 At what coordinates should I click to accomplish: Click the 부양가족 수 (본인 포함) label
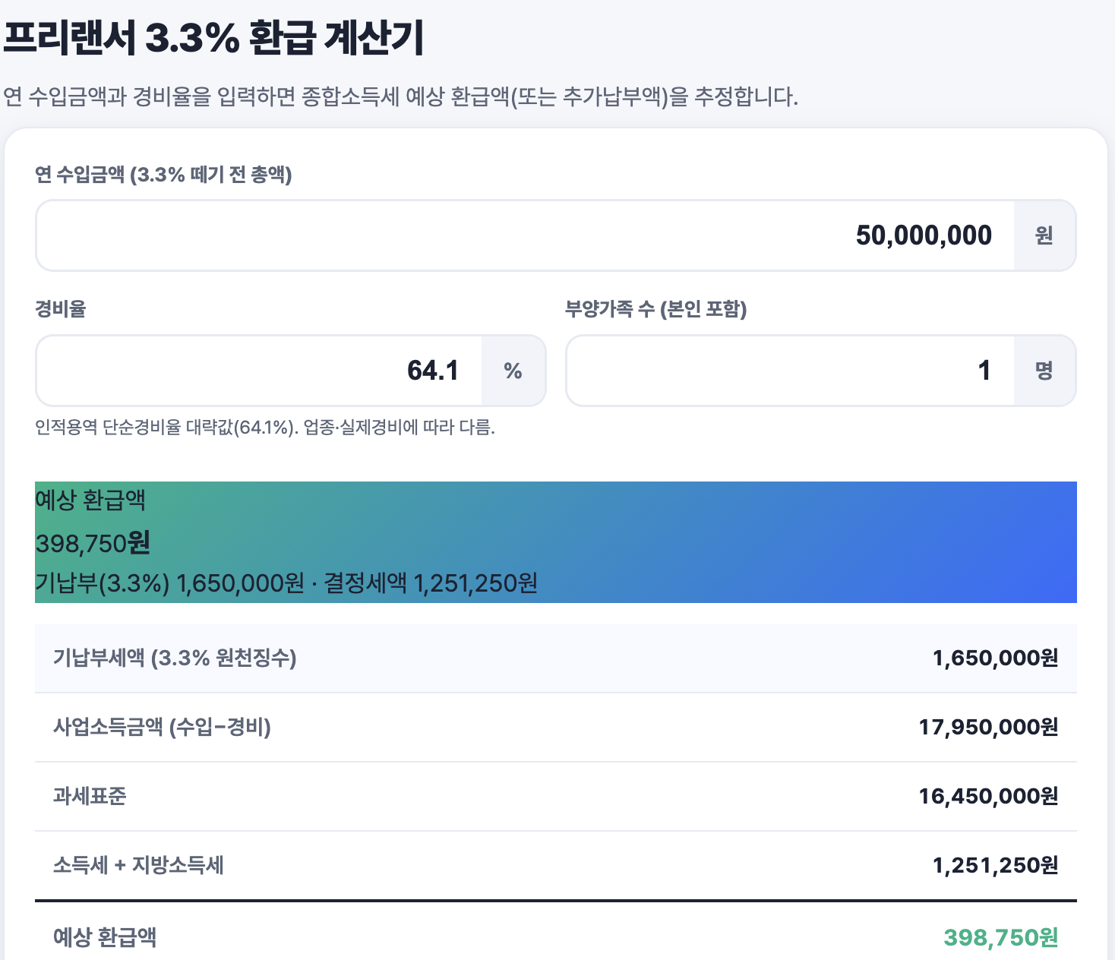[x=656, y=309]
